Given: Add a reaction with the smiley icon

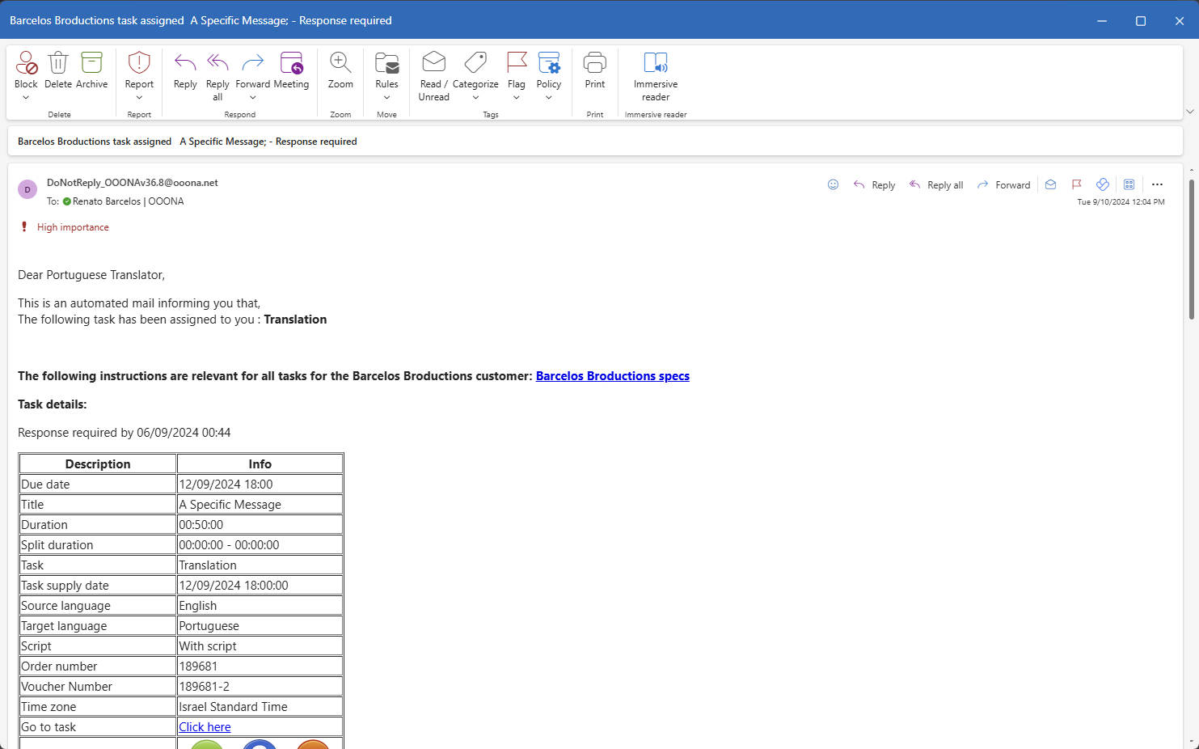Looking at the screenshot, I should pos(833,184).
